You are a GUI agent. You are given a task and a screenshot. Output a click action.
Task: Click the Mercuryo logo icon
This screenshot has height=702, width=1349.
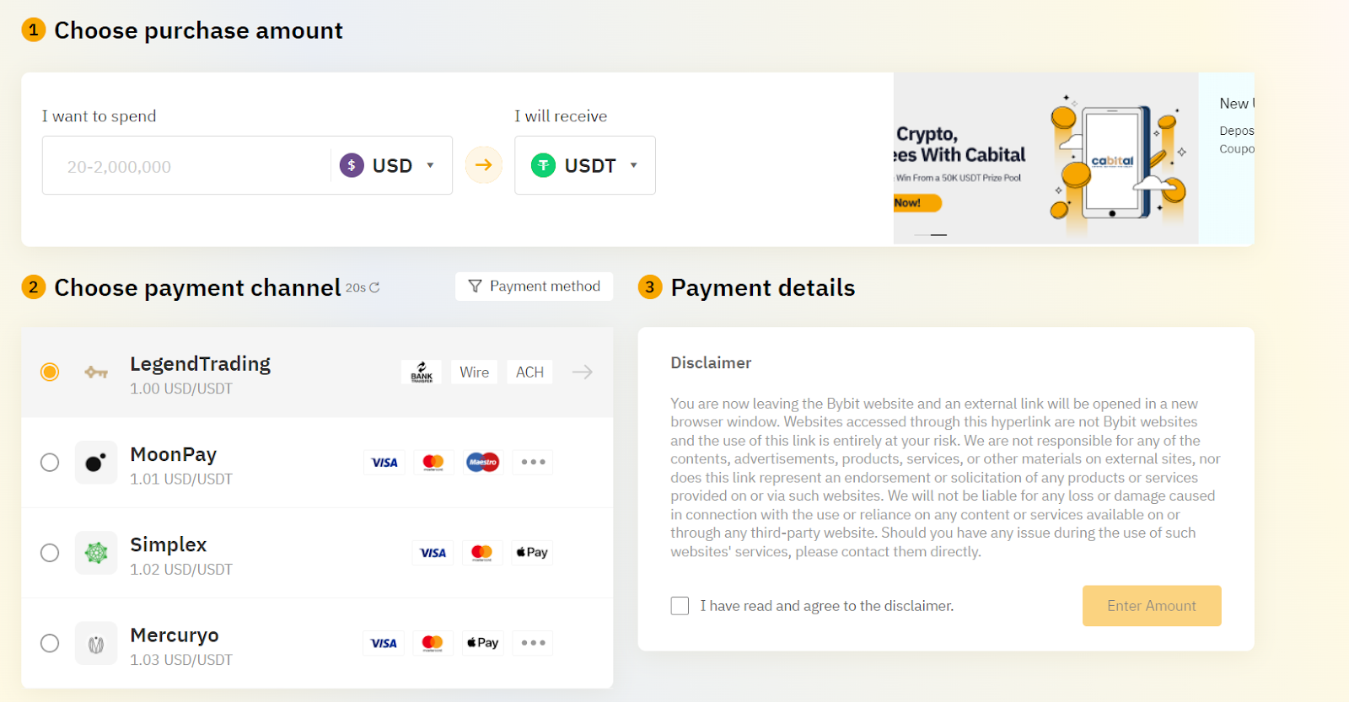point(96,644)
